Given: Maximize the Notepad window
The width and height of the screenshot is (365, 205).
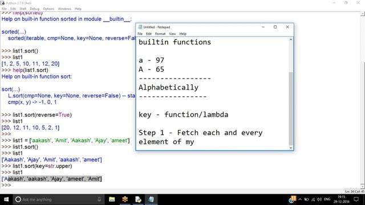Looking at the screenshot, I should 275,27.
